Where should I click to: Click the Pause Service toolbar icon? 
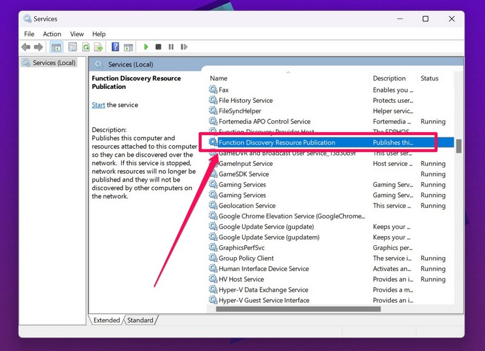[171, 47]
